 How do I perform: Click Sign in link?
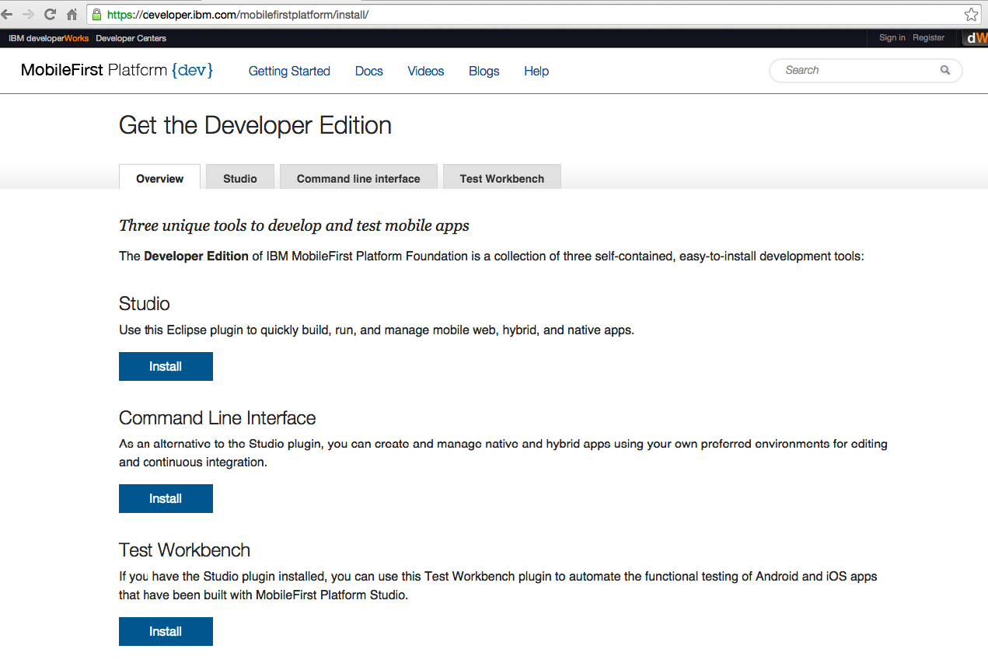pos(892,37)
